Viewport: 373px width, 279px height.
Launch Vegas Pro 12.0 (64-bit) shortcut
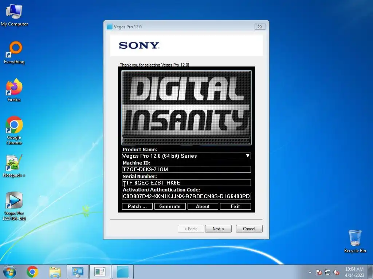(14, 206)
